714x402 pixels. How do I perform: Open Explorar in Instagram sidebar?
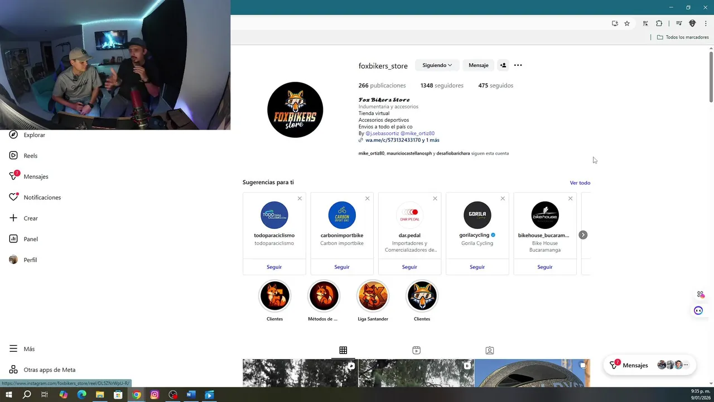pyautogui.click(x=27, y=135)
